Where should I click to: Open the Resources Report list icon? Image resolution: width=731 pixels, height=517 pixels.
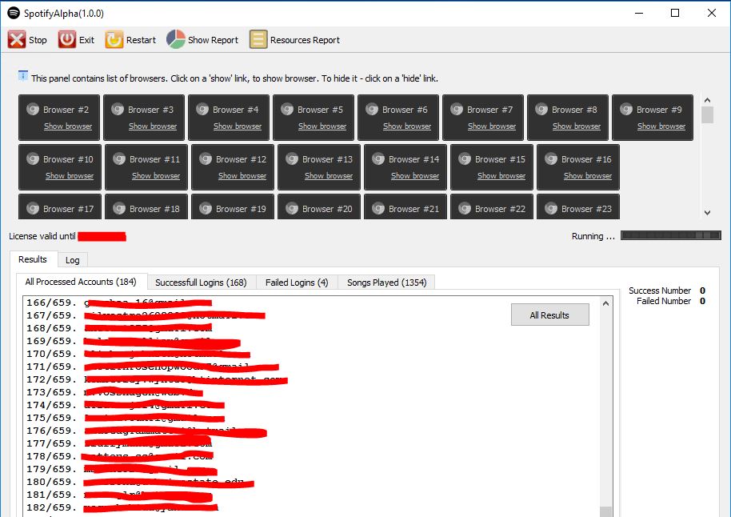[258, 40]
